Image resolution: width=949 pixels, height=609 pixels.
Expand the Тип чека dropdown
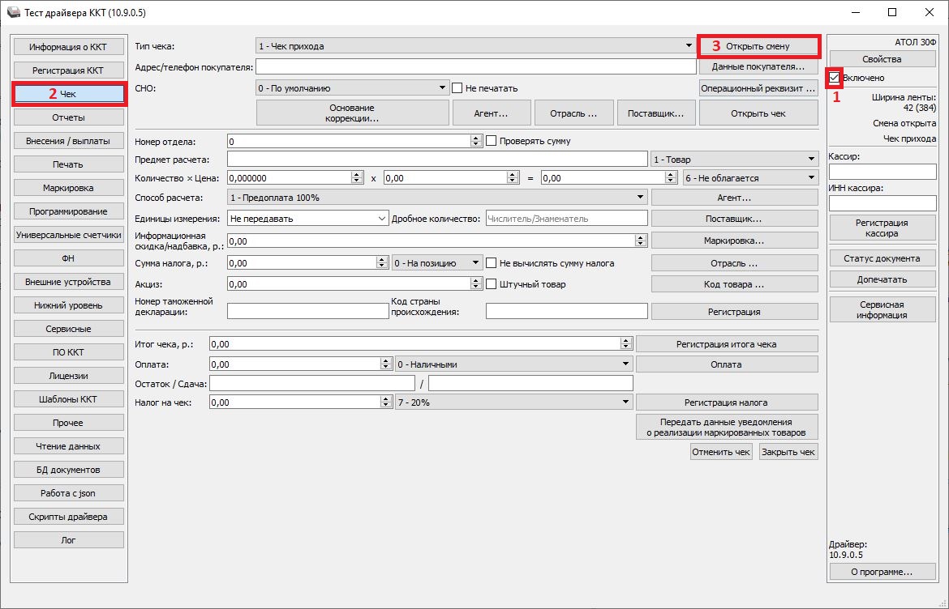(687, 46)
